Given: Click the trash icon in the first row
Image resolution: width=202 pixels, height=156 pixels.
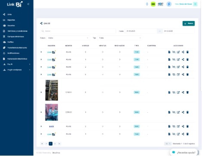Looking at the screenshot, I should (x=187, y=52).
